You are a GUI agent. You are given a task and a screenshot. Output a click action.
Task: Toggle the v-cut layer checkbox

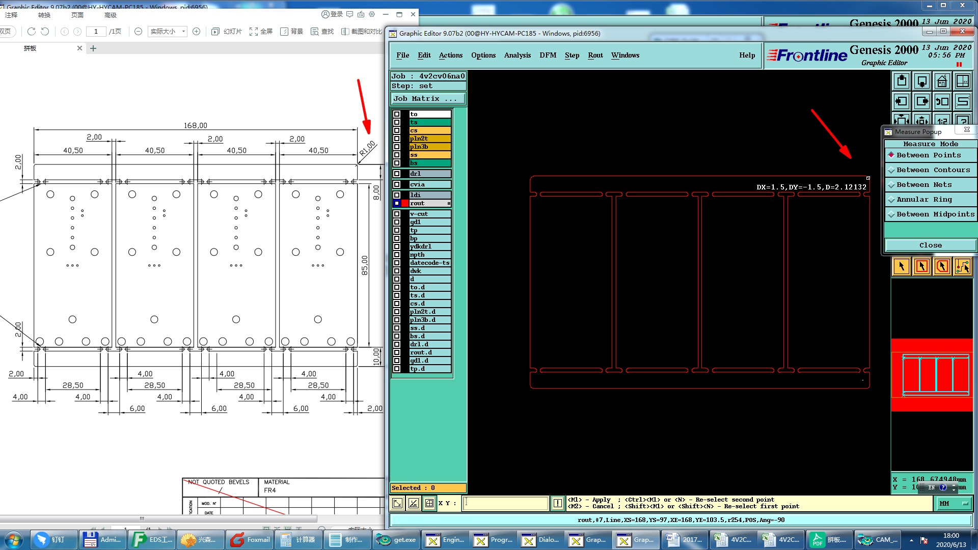[x=397, y=214]
